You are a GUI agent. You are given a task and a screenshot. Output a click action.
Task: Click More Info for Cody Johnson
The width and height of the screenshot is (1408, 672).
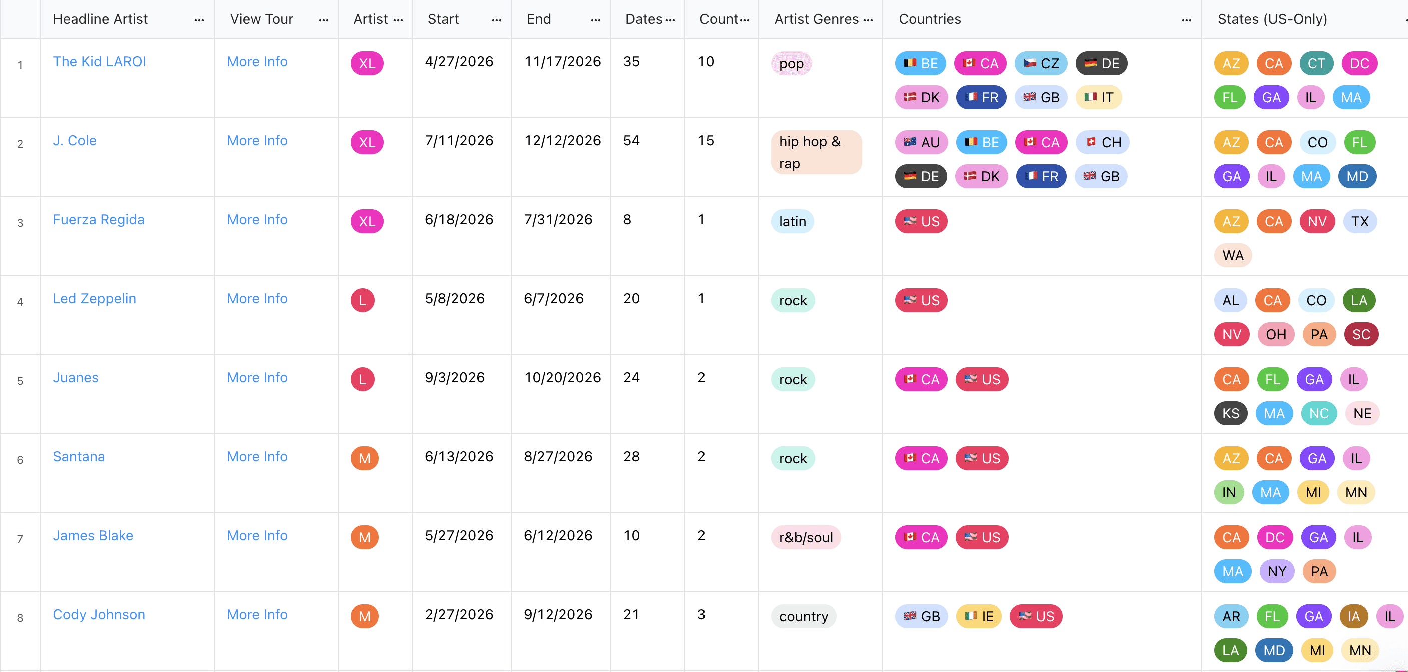tap(257, 614)
